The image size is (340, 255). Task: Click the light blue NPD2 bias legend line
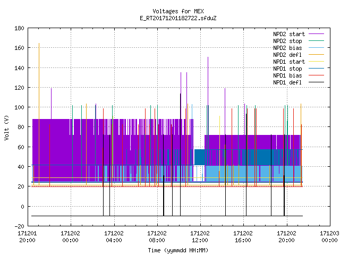point(316,47)
